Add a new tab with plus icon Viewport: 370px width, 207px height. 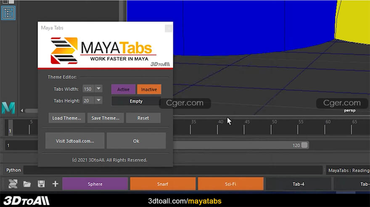click(55, 184)
